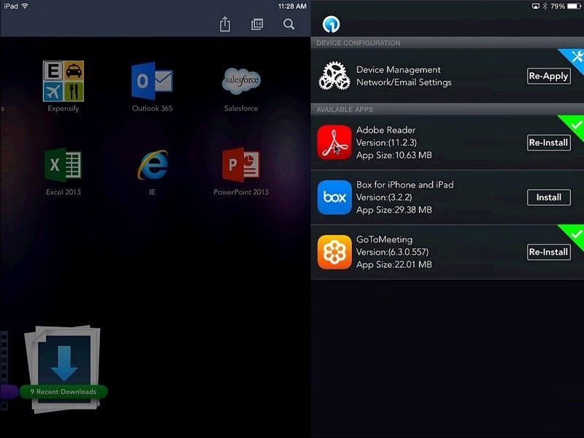
Task: Tap the IE label text
Action: coord(152,192)
